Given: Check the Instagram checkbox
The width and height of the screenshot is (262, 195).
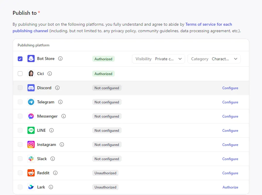Looking at the screenshot, I should point(20,144).
